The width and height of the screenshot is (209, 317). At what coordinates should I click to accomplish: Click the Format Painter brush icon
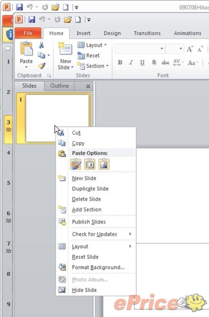click(42, 66)
